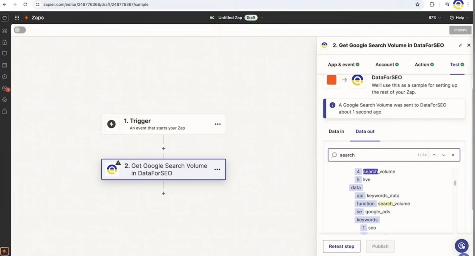Select the Get Google Search Volume step card
This screenshot has height=256, width=475.
click(163, 169)
